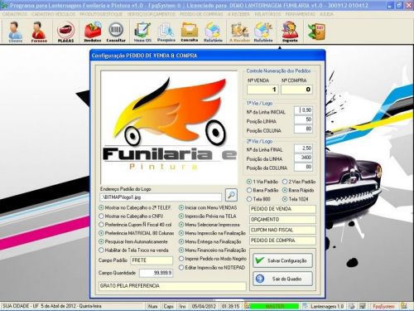414x311 pixels.
Task: Open the FERRAMENTAS menu
Action: (x=301, y=14)
